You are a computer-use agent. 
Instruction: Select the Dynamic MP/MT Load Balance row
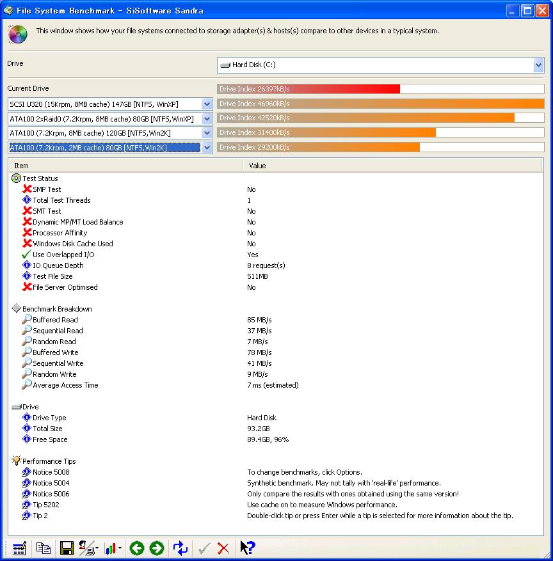pos(276,222)
